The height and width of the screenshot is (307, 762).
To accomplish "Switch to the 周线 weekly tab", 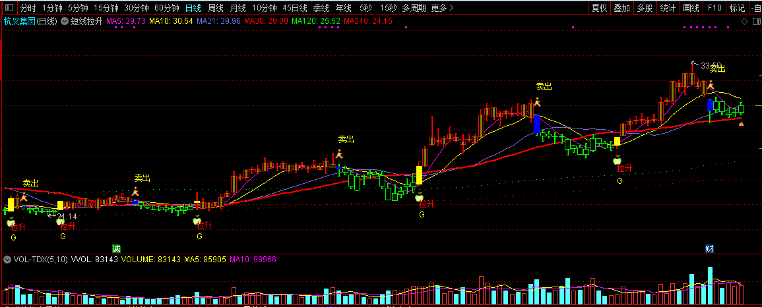I will click(215, 8).
